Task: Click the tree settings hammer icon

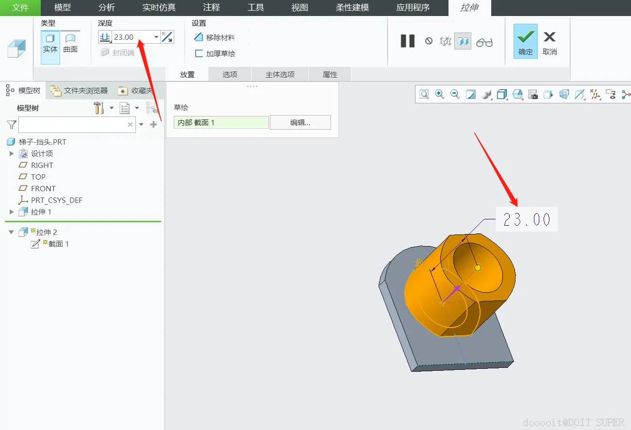Action: pyautogui.click(x=99, y=108)
